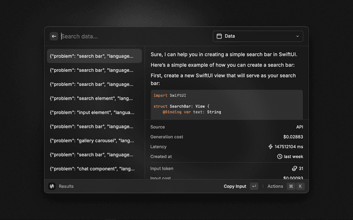Click the chevron arrow in Data dropdown

pyautogui.click(x=298, y=36)
